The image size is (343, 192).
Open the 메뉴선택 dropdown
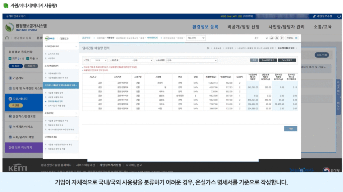click(196, 38)
